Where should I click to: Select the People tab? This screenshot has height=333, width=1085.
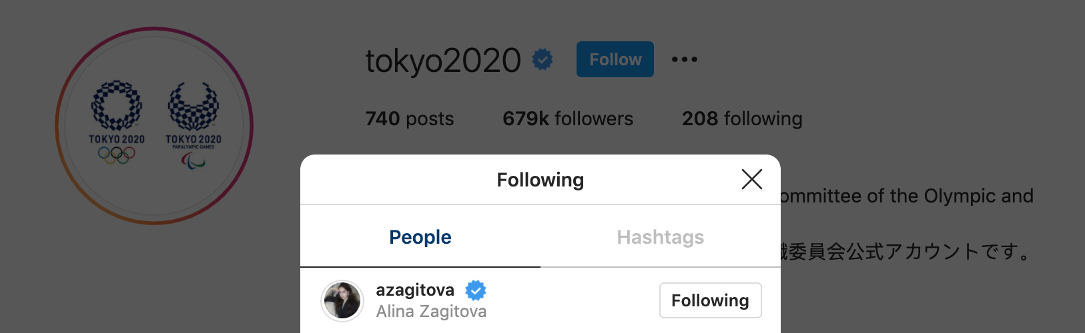coord(420,237)
